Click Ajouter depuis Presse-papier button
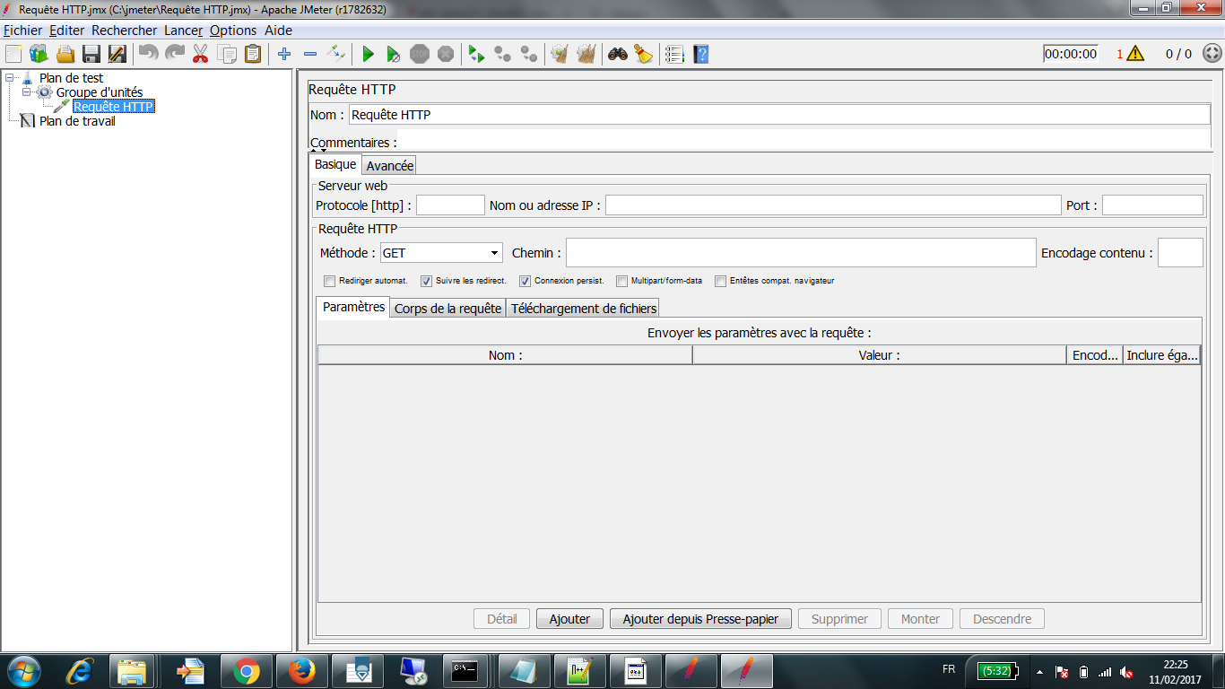 700,618
